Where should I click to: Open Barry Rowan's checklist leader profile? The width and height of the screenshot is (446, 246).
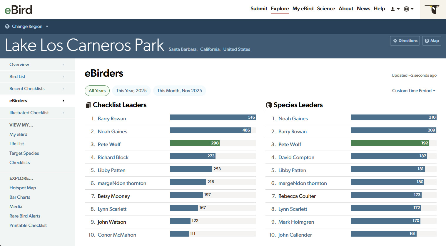point(112,119)
